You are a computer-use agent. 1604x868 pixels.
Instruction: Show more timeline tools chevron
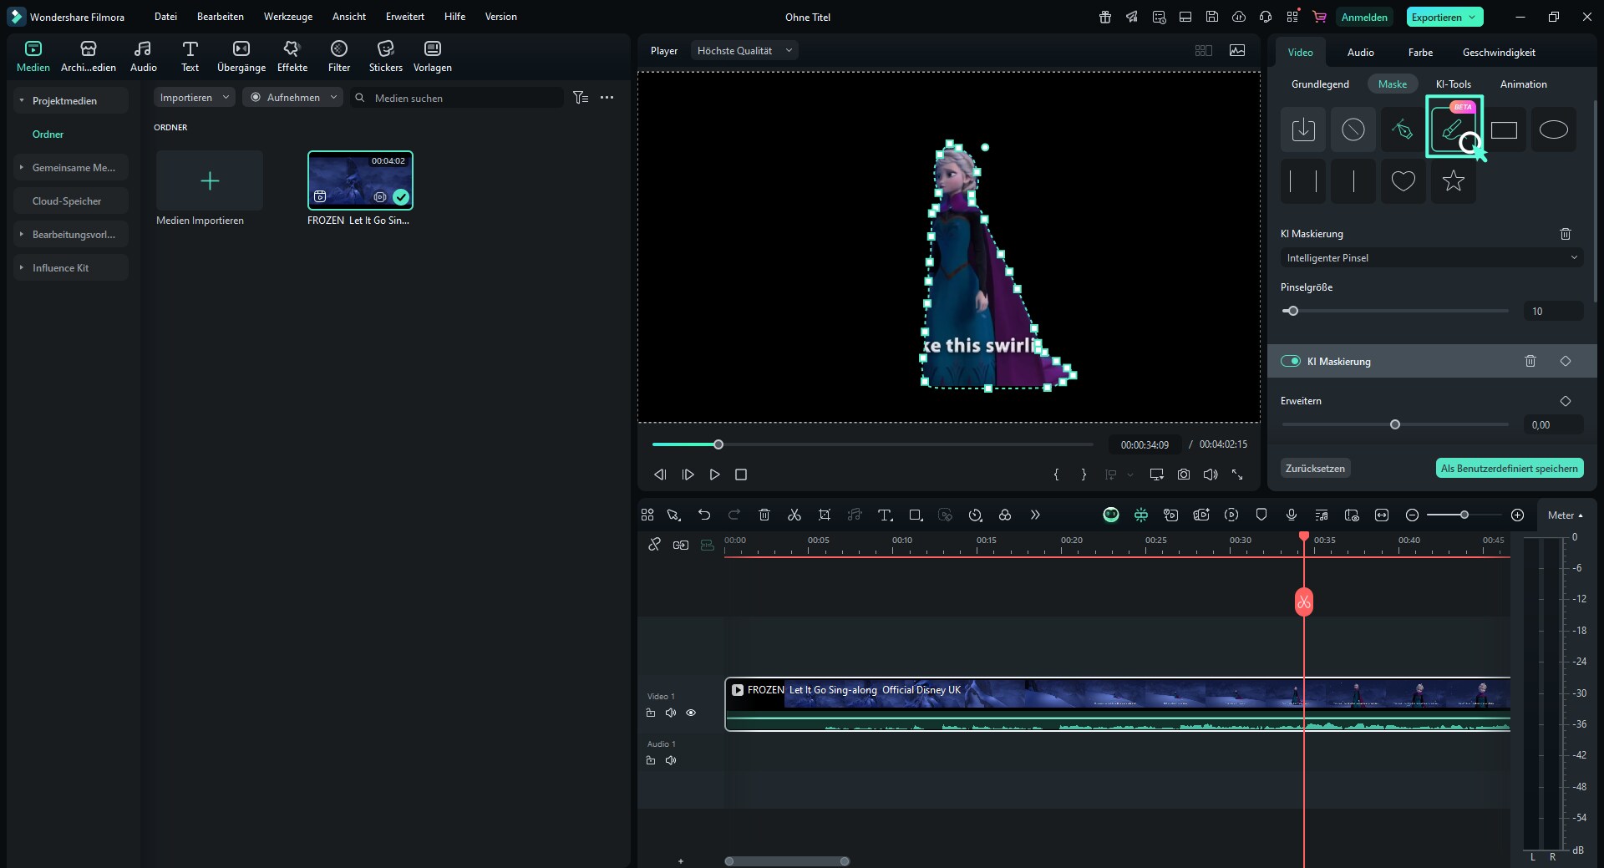point(1035,515)
